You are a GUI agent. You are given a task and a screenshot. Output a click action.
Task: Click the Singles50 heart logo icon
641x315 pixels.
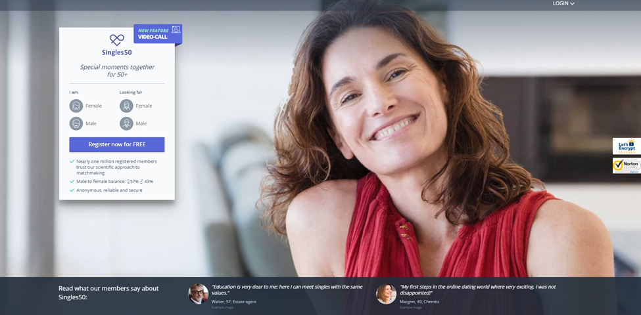116,40
